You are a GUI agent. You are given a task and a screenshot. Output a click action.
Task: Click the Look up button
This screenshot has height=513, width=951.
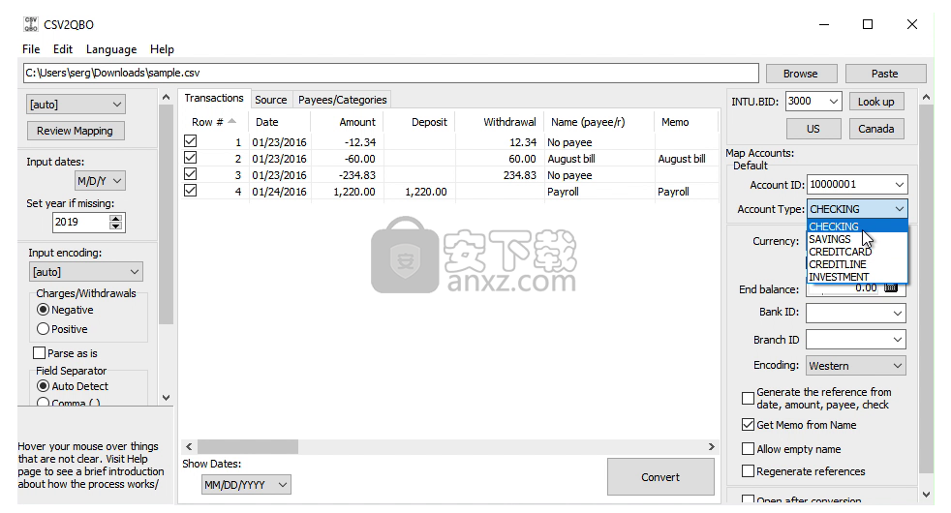pyautogui.click(x=875, y=102)
